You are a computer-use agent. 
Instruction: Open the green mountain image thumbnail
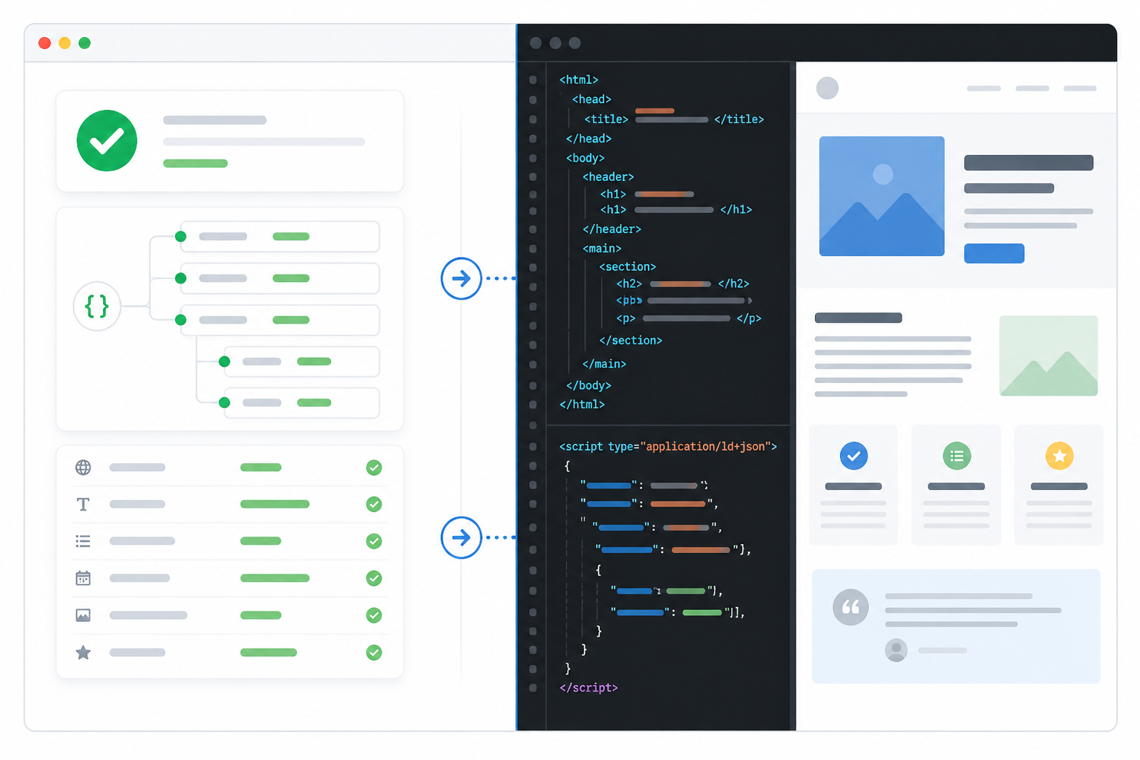click(1048, 356)
